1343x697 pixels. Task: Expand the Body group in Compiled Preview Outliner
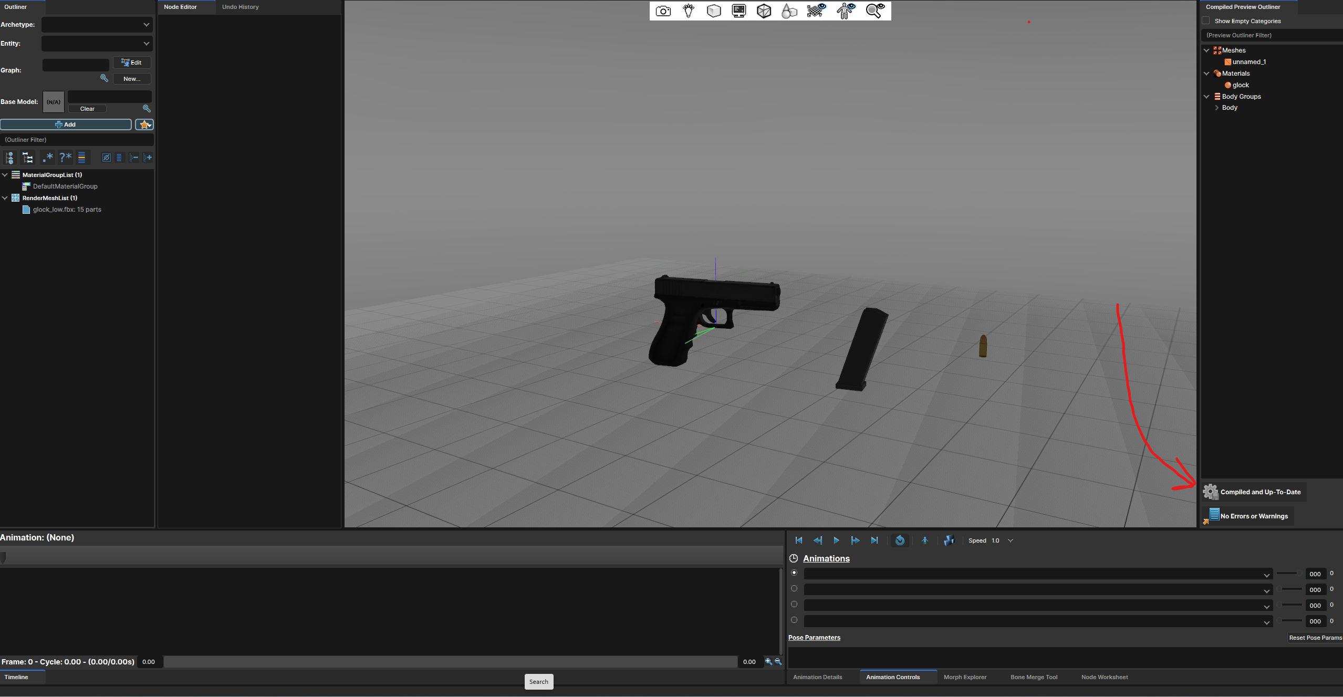click(x=1217, y=107)
